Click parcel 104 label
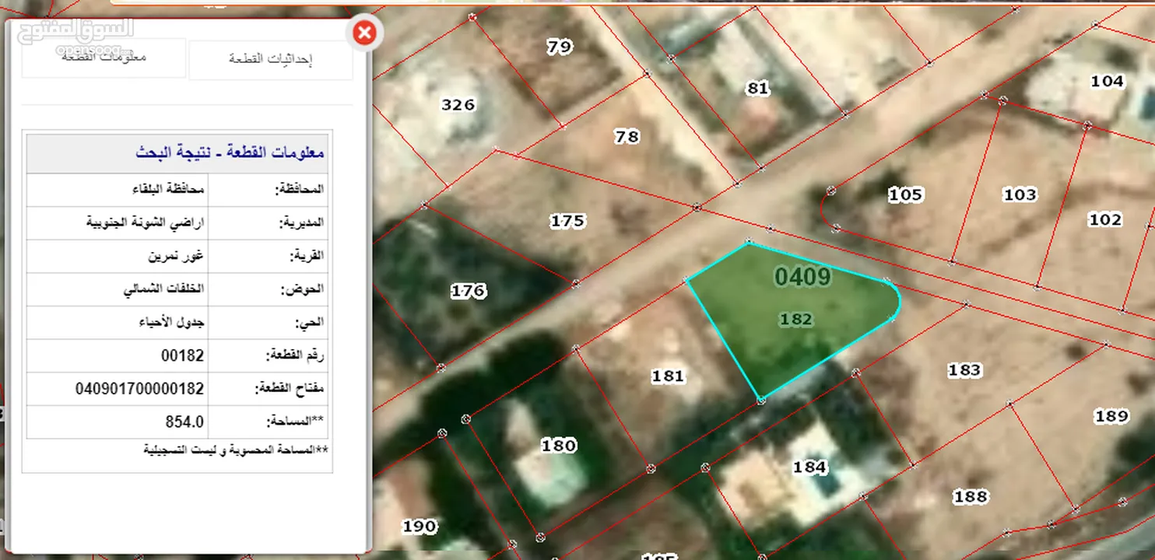1155x560 pixels. click(1107, 81)
